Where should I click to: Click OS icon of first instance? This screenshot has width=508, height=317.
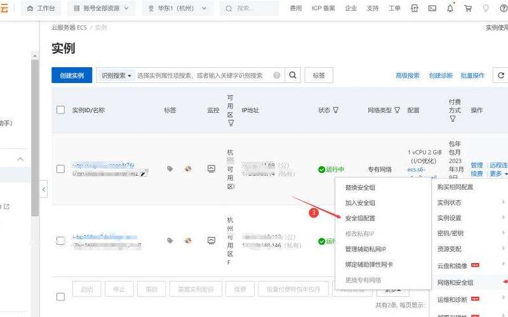188,169
